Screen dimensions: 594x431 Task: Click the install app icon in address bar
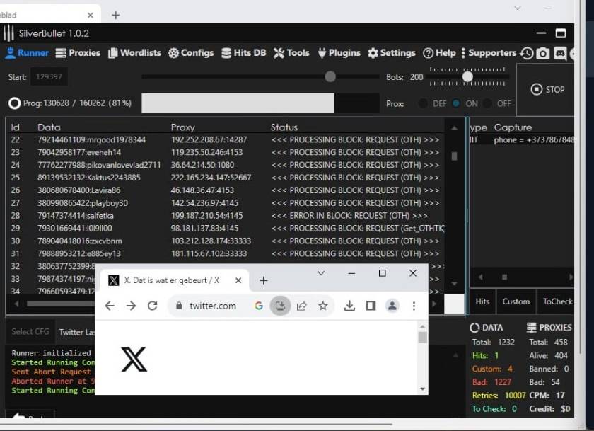pyautogui.click(x=280, y=306)
